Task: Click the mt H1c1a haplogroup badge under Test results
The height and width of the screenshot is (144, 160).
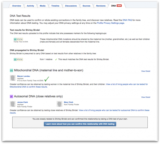Action: point(18,39)
